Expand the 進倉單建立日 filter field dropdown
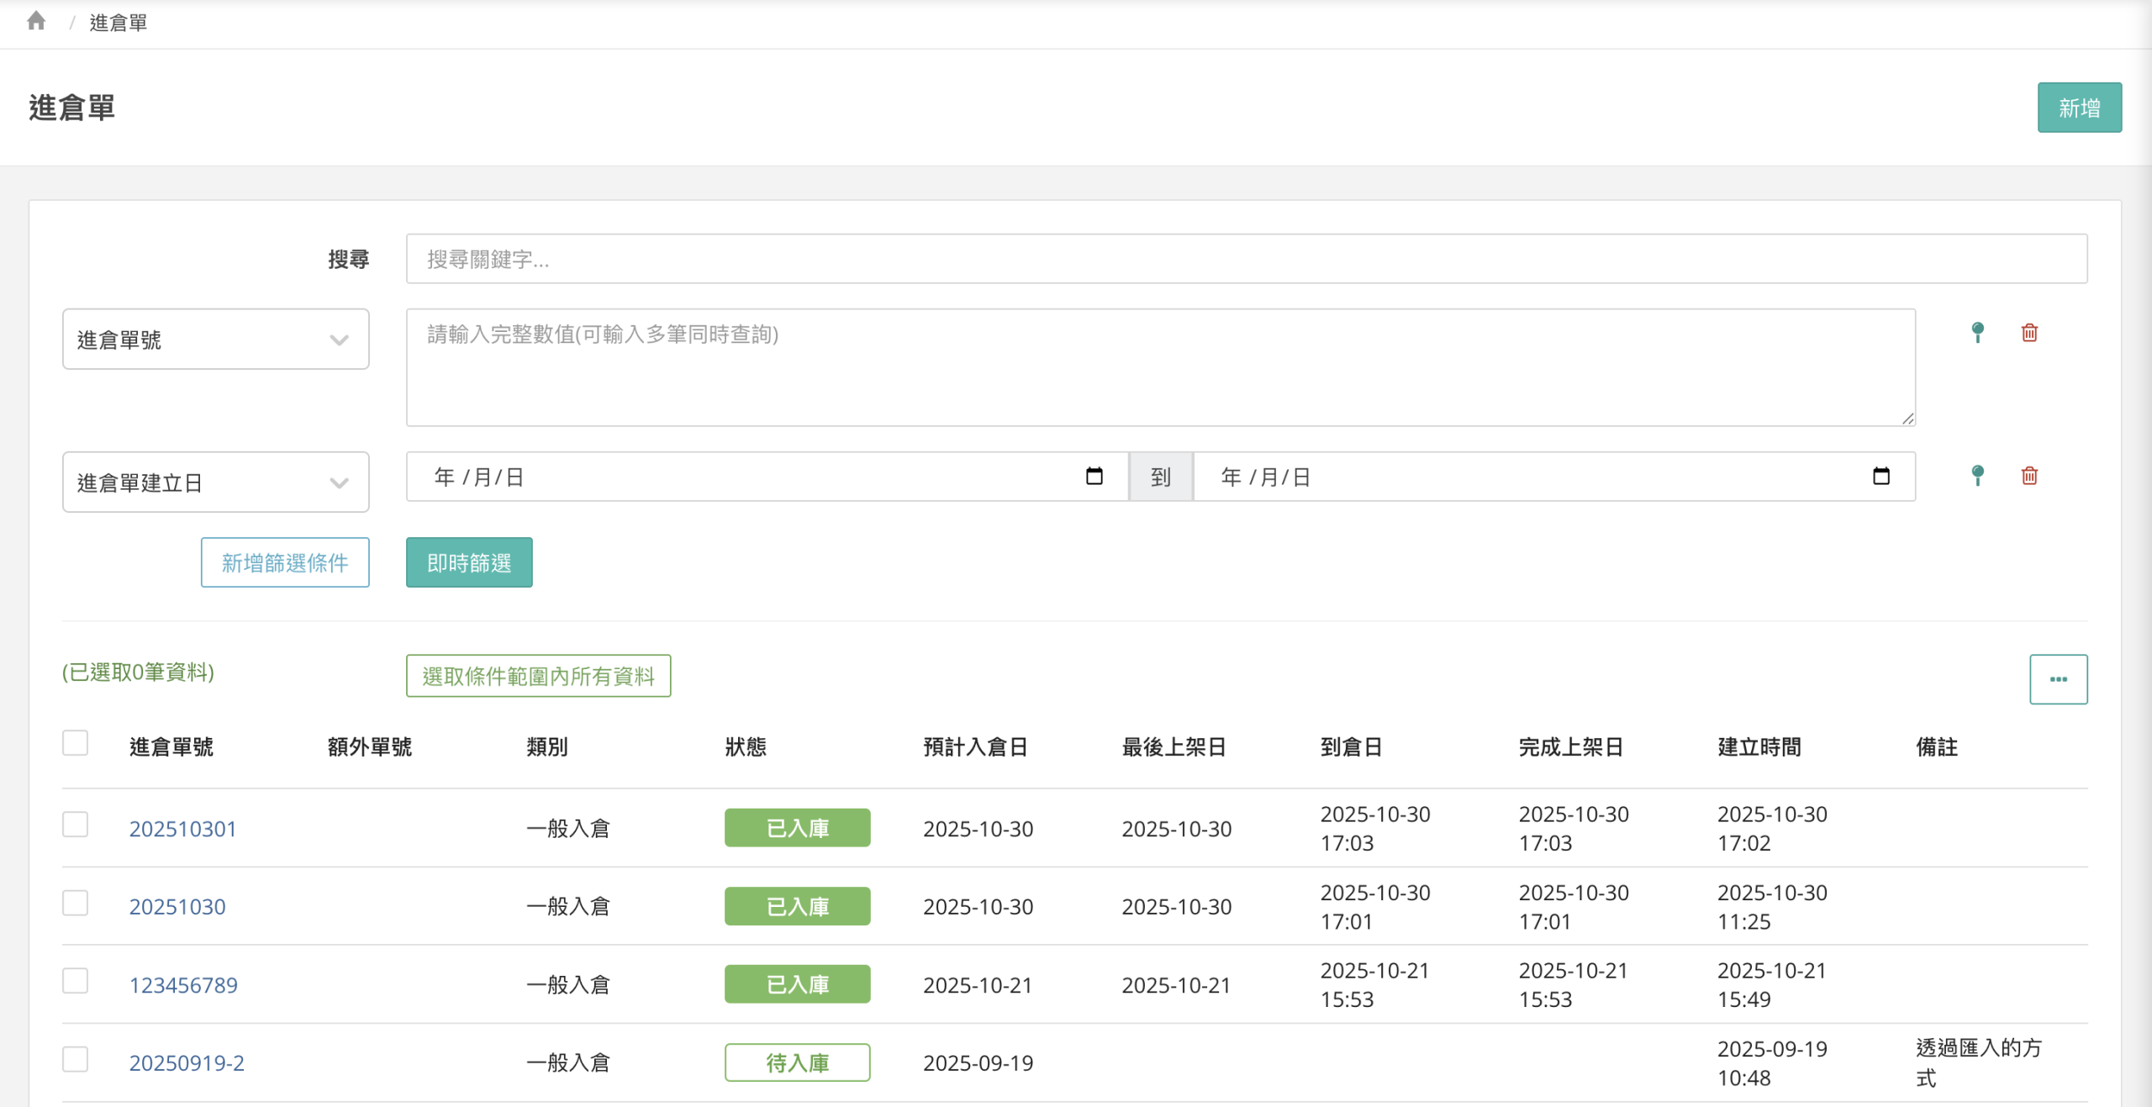The height and width of the screenshot is (1107, 2152). click(x=215, y=482)
